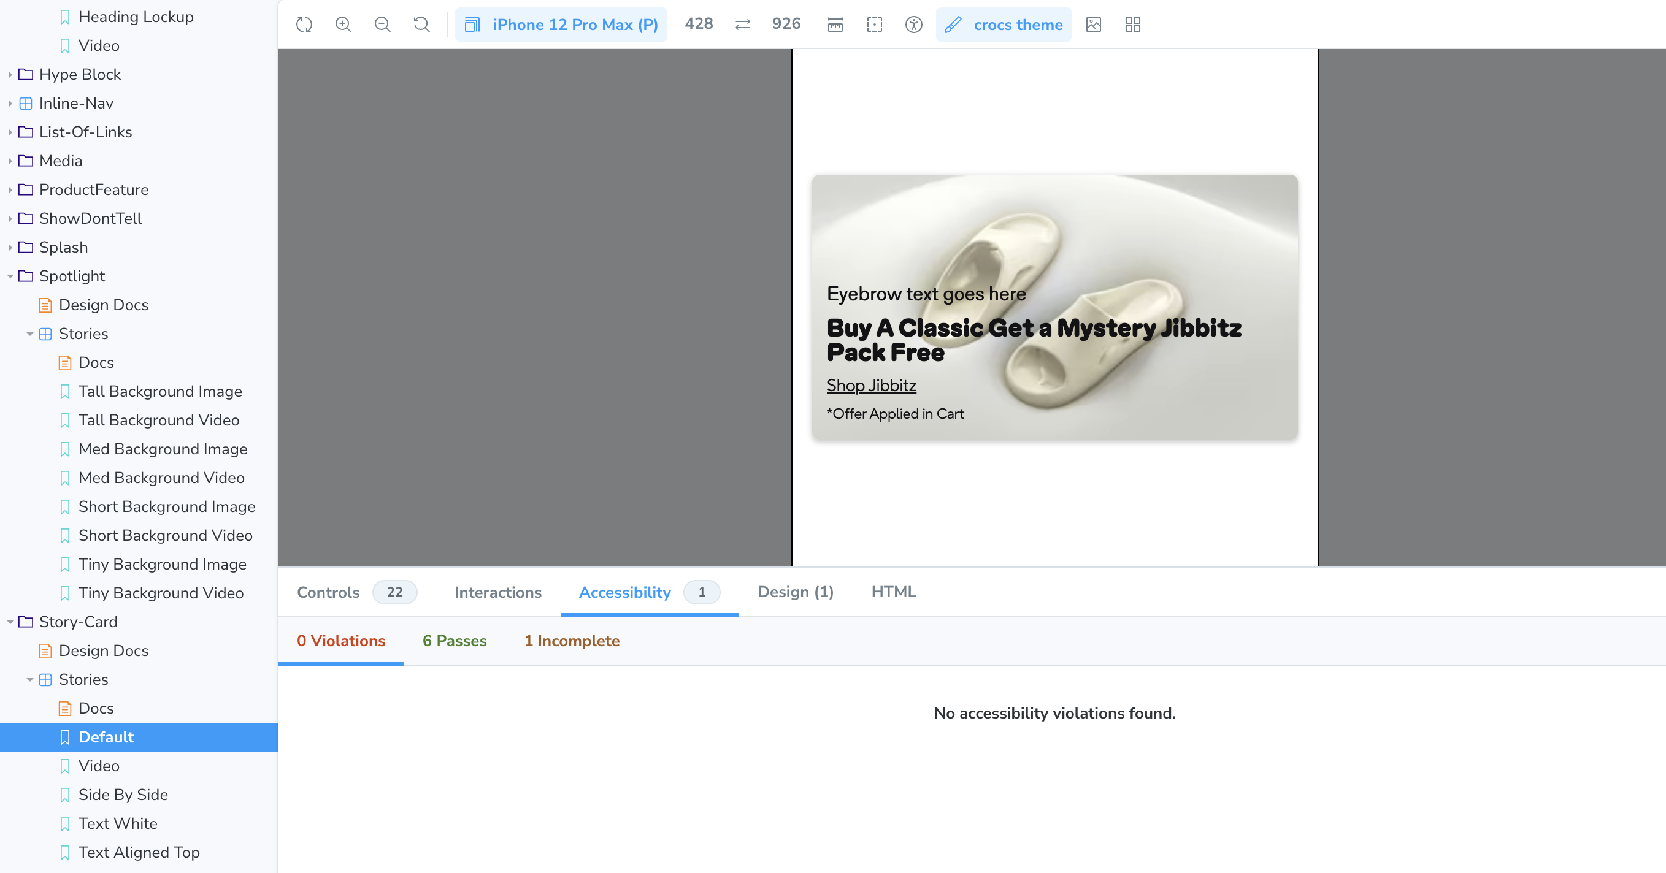Screen dimensions: 1666x873
Task: Open the accessibility vision simulator
Action: pyautogui.click(x=913, y=24)
